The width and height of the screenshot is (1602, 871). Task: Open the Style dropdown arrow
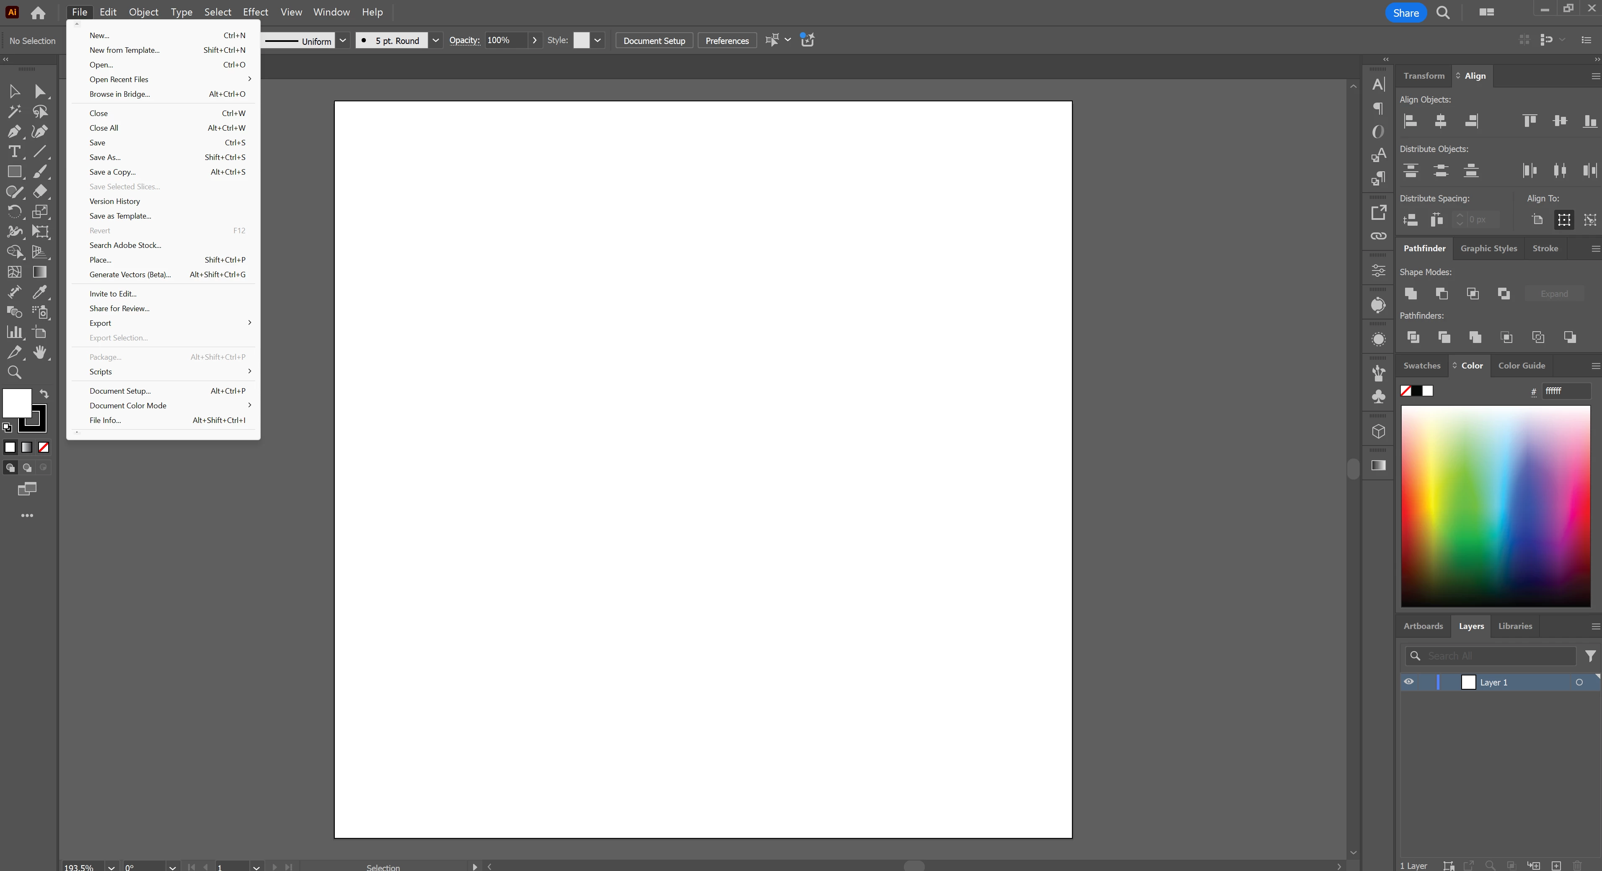coord(598,40)
